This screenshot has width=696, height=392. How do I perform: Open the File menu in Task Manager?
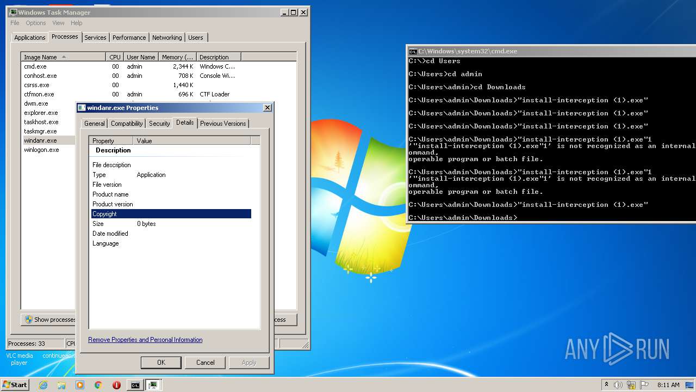[15, 23]
